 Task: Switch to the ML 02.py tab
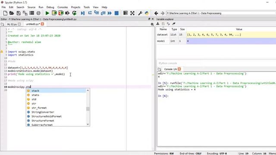12,24
